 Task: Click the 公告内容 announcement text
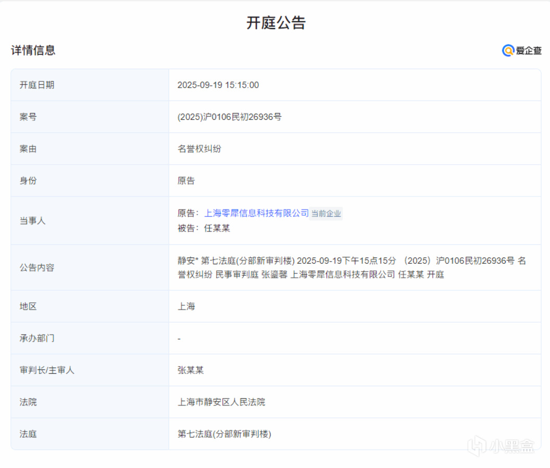click(352, 267)
